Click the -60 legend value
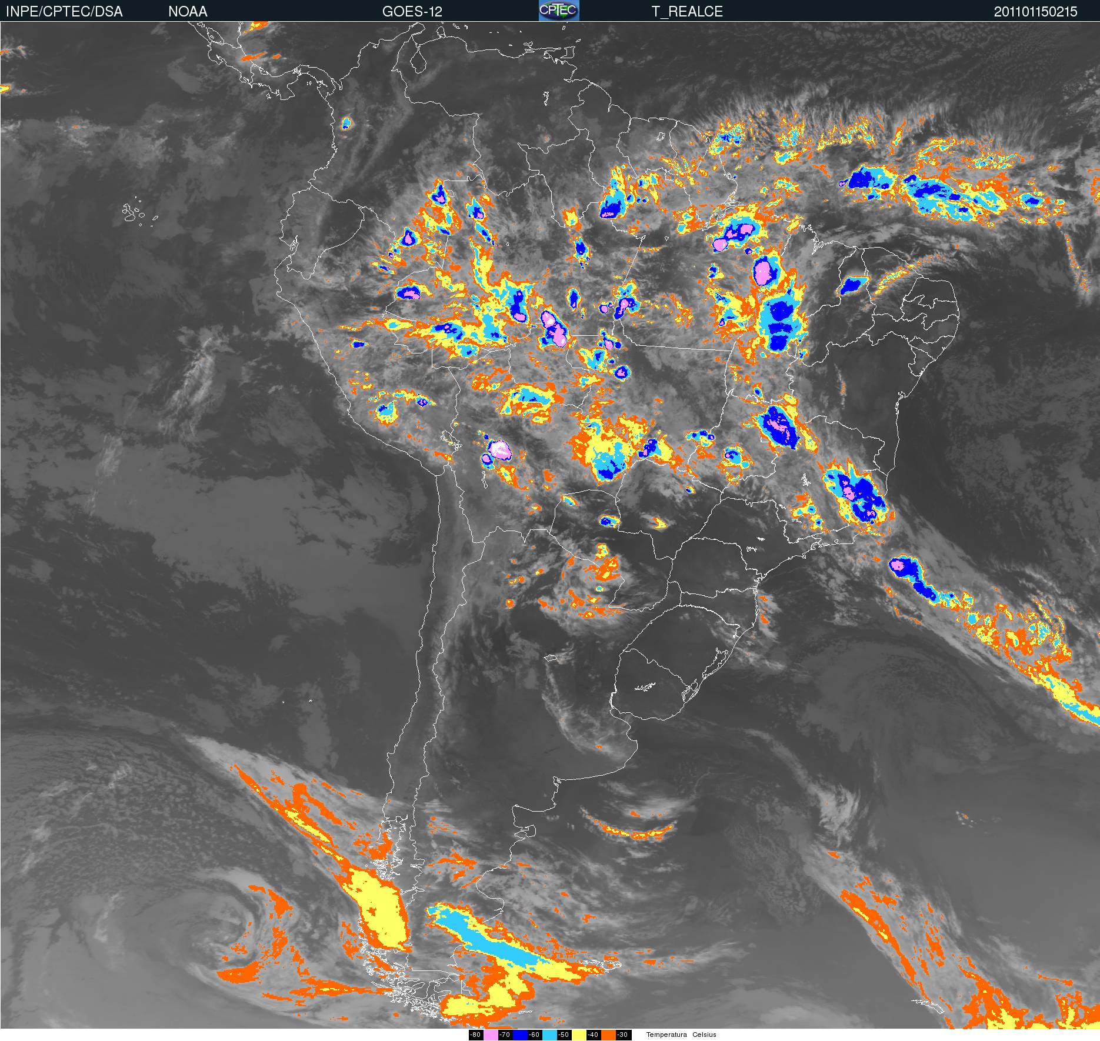This screenshot has width=1100, height=1041. (x=534, y=1035)
